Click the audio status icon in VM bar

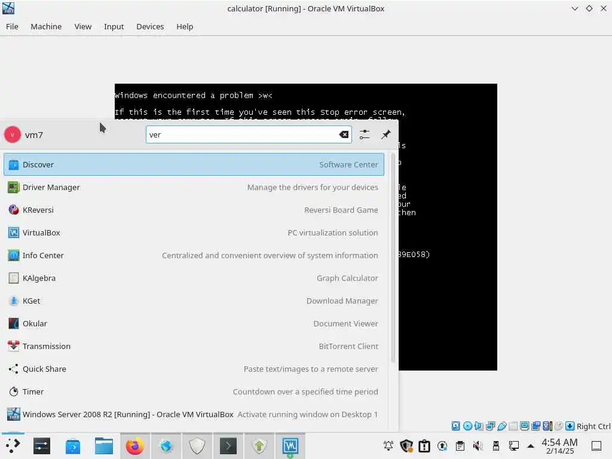(x=479, y=426)
